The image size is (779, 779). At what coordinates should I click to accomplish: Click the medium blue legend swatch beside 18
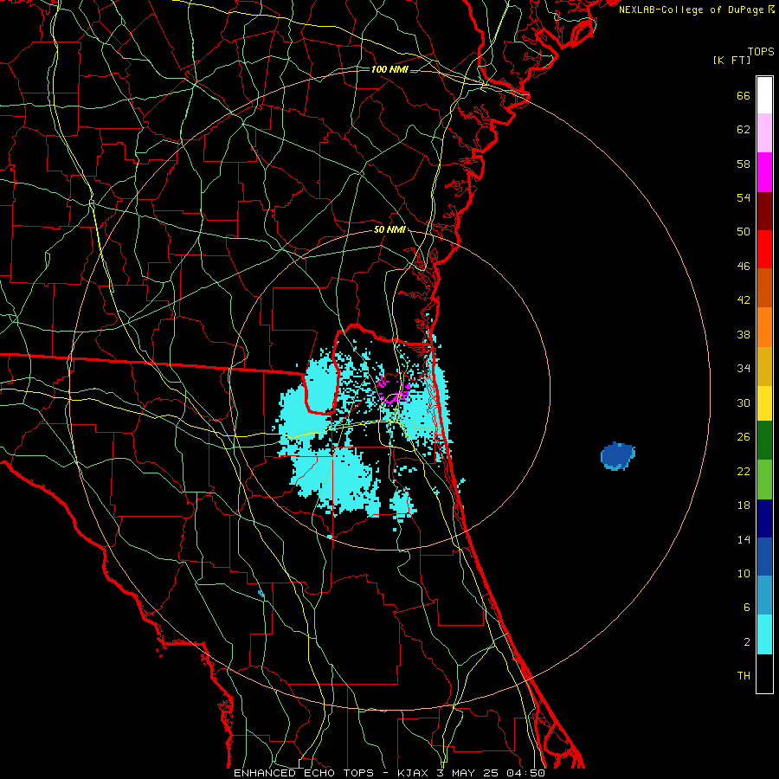764,557
